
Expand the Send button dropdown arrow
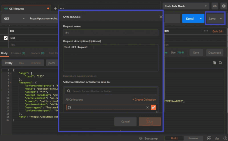click(x=201, y=19)
